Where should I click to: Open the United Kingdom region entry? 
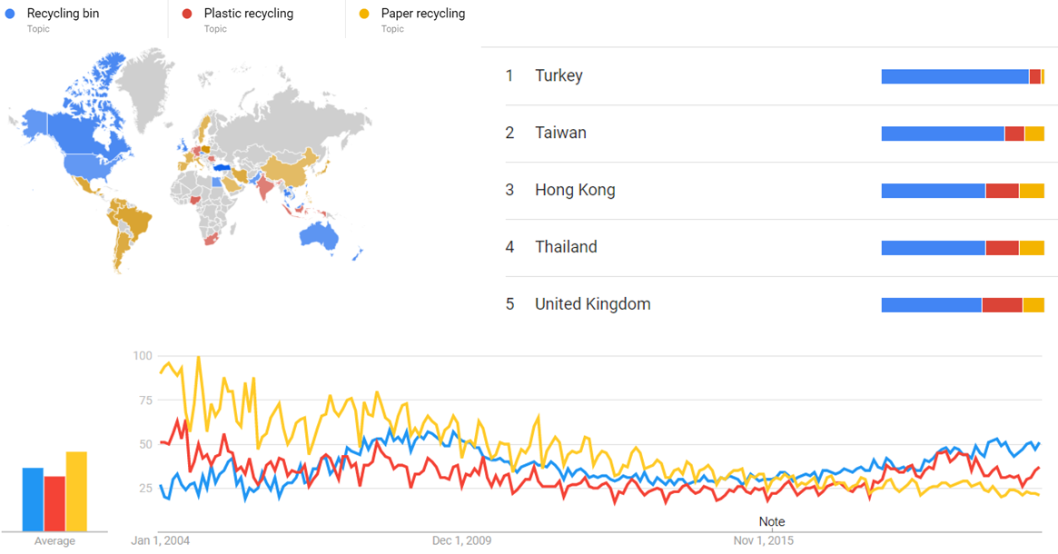592,304
